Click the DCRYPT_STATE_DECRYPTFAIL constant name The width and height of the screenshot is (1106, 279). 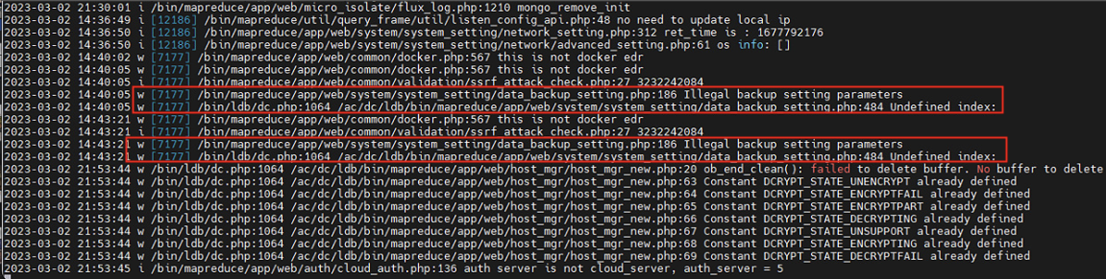[843, 256]
